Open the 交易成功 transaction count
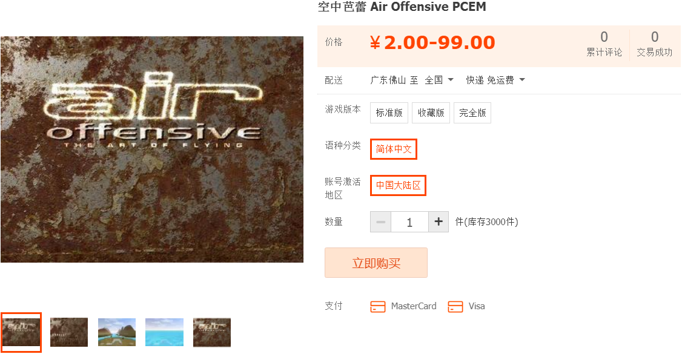Viewport: 682px width, 354px height. (x=654, y=44)
